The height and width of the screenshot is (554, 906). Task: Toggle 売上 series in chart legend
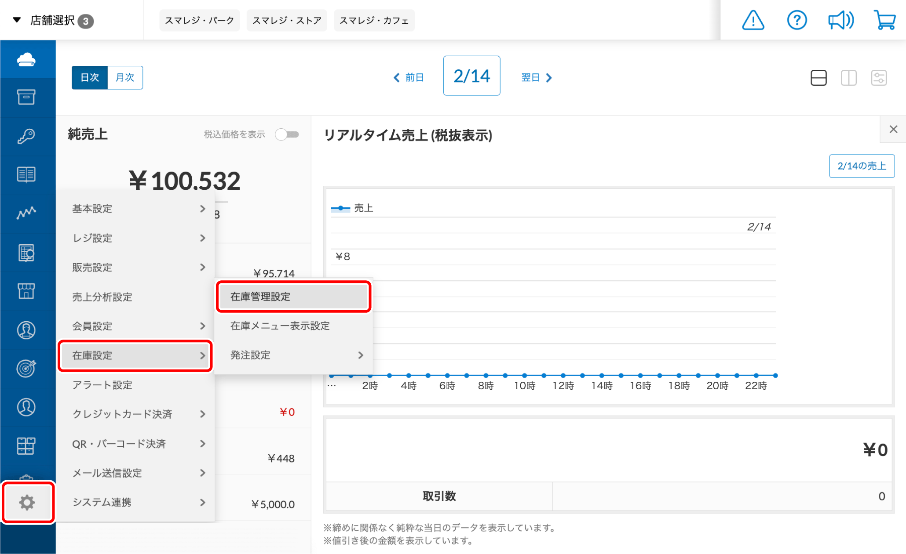pyautogui.click(x=352, y=208)
